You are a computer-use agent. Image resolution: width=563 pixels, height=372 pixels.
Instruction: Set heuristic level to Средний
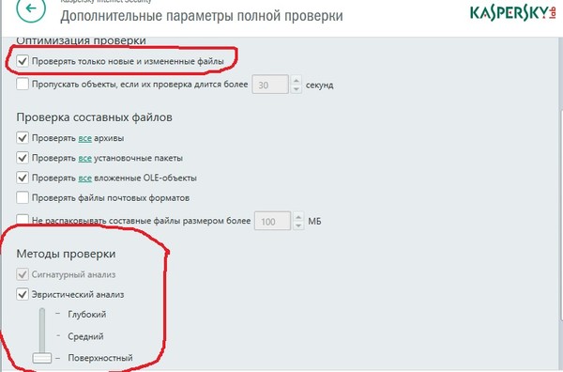click(85, 336)
